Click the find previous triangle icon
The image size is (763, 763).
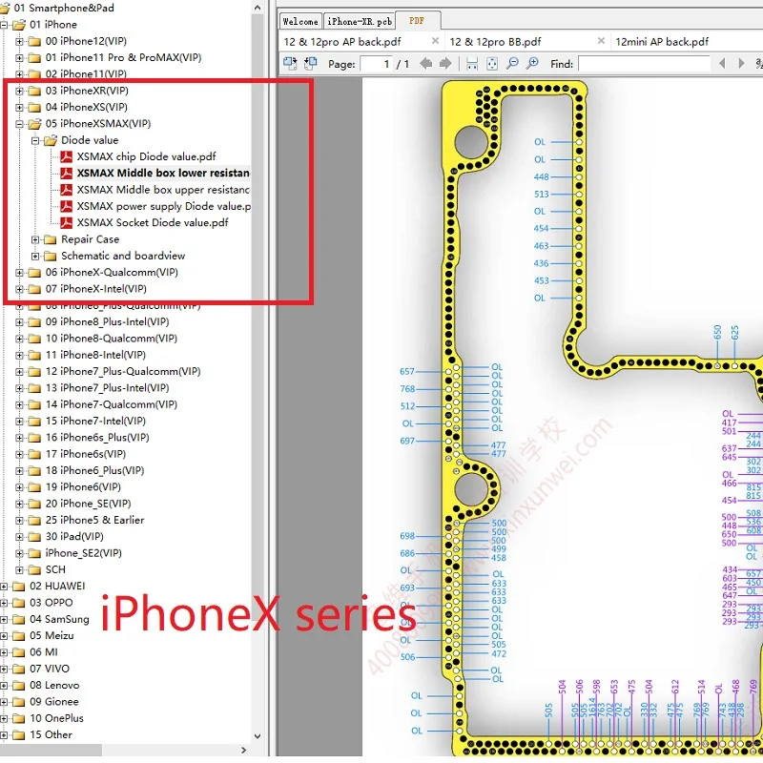[722, 63]
